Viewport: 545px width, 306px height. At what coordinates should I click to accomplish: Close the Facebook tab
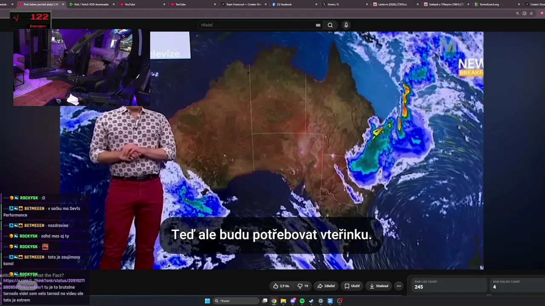tap(316, 4)
